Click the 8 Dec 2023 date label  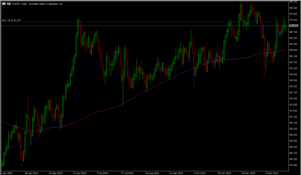(272, 173)
